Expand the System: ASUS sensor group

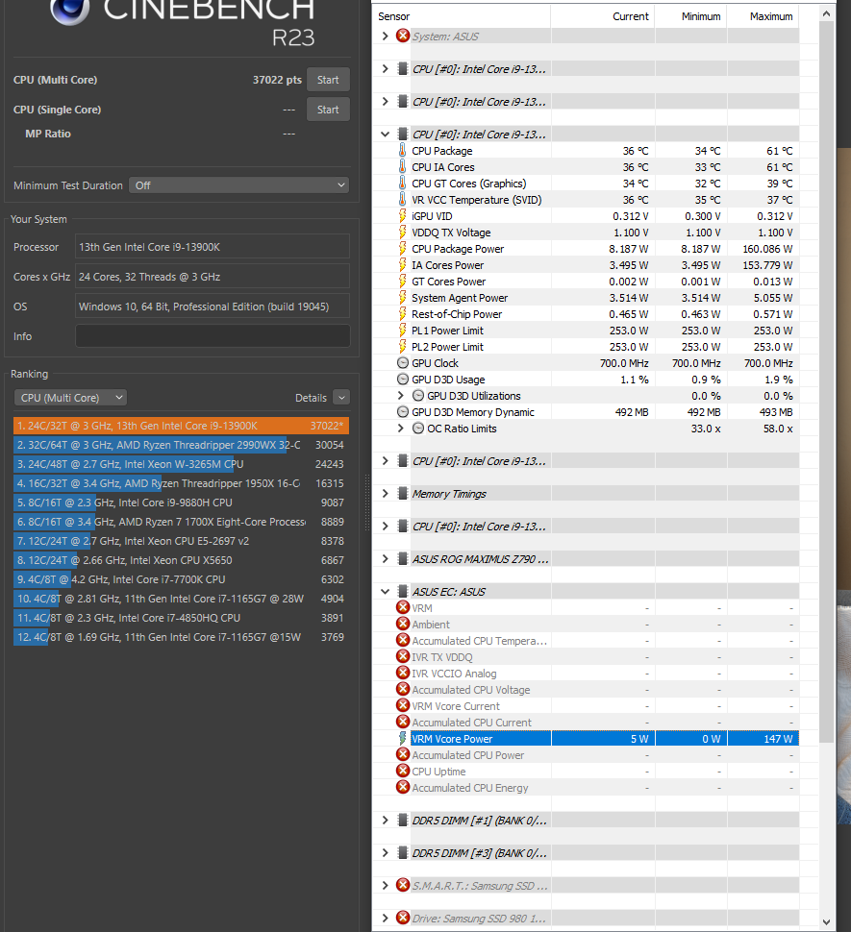pyautogui.click(x=385, y=37)
